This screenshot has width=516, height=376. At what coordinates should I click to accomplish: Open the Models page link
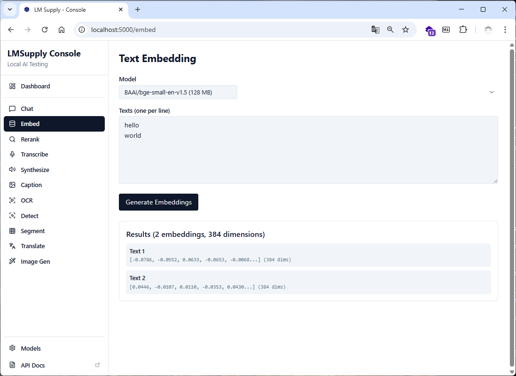point(55,348)
